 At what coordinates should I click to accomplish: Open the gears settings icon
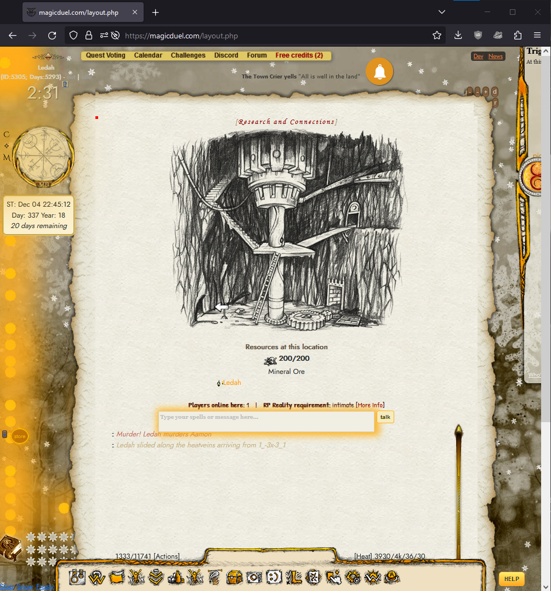point(353,577)
